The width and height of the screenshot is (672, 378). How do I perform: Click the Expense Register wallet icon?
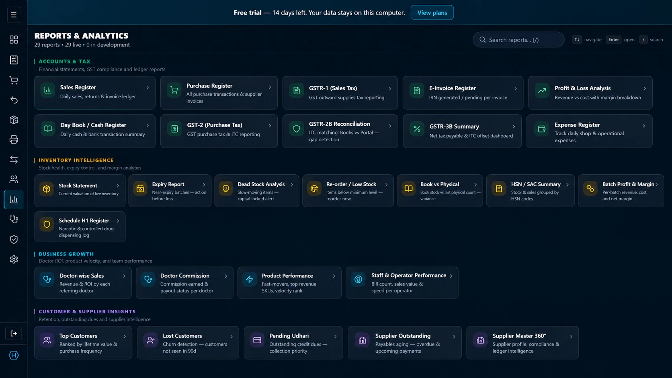(x=542, y=129)
